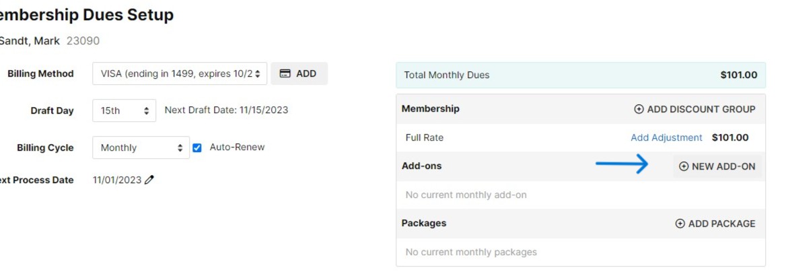This screenshot has height=274, width=786.
Task: Click the member number 23090
Action: tap(83, 40)
